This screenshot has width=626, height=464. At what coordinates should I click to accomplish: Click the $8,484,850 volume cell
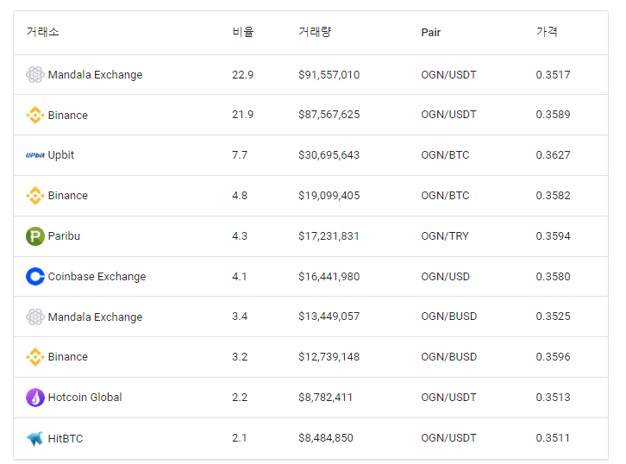coord(326,438)
